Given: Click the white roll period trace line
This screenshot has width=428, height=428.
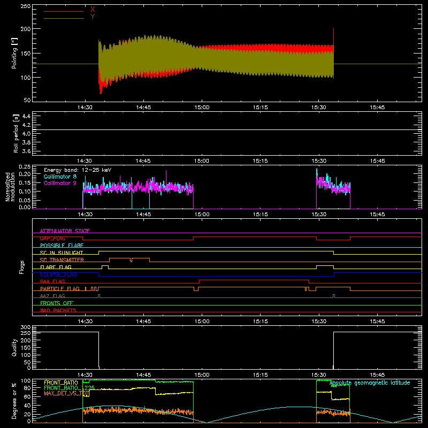Looking at the screenshot, I should 227,129.
